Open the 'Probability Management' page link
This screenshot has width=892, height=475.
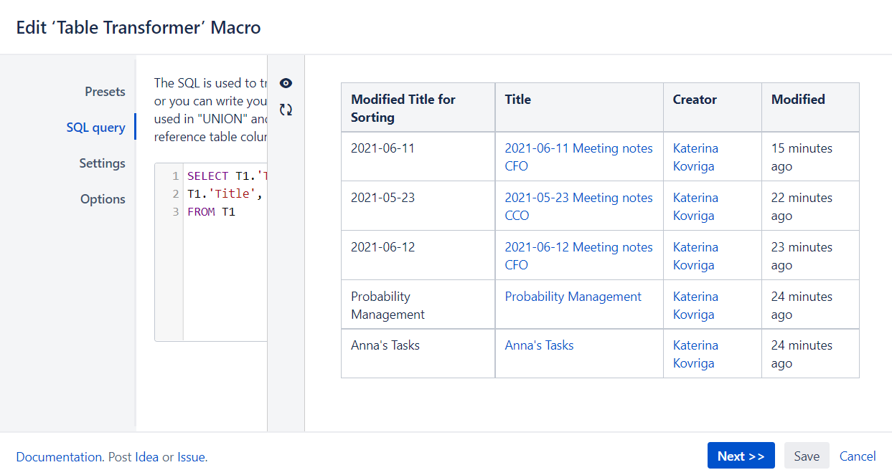pyautogui.click(x=573, y=296)
